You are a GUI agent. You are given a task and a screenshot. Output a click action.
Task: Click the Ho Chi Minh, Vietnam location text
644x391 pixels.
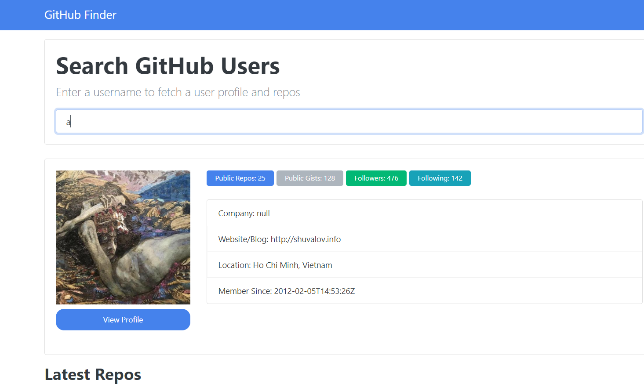292,265
